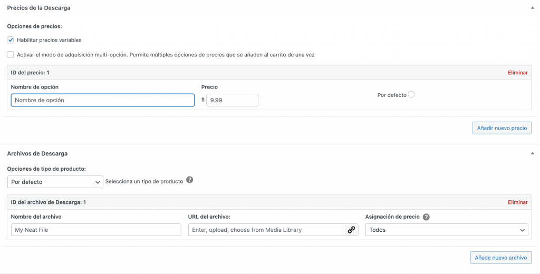This screenshot has height=274, width=540.
Task: Click Añadir nuevo precio button
Action: tap(502, 128)
